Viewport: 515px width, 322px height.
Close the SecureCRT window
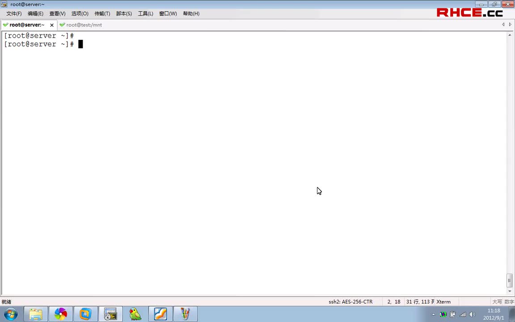pyautogui.click(x=507, y=4)
